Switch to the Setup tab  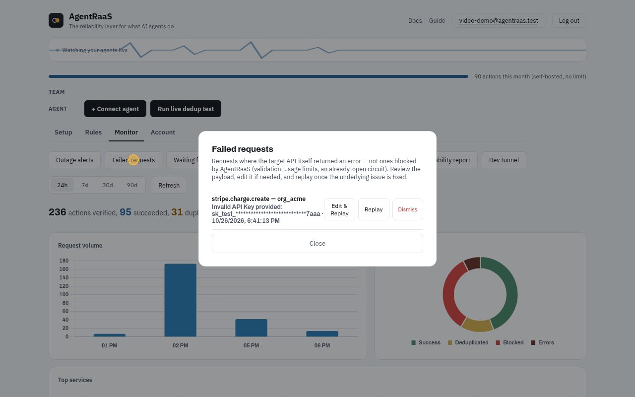63,132
